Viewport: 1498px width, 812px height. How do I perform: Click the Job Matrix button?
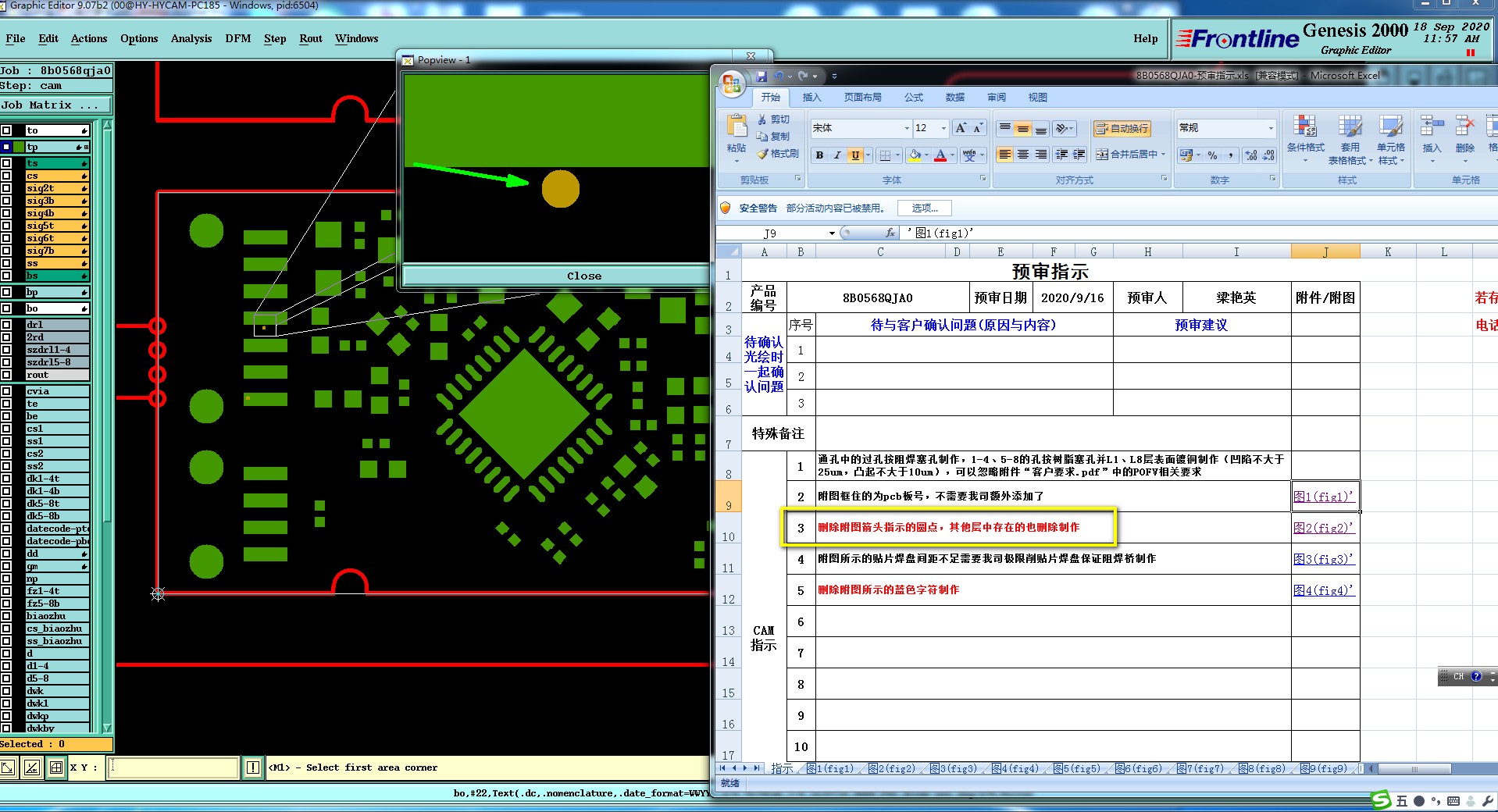click(55, 105)
